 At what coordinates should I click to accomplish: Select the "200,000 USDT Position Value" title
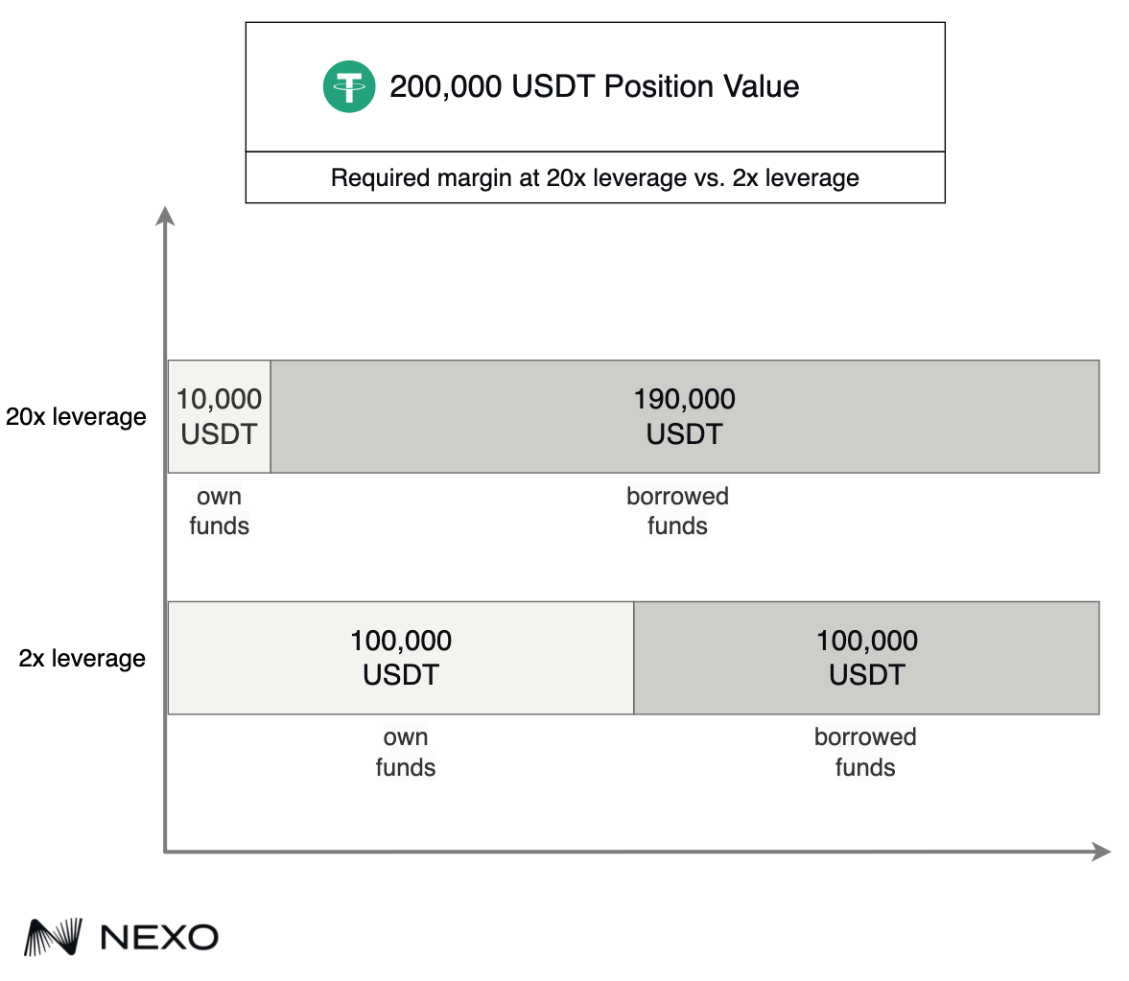click(594, 86)
